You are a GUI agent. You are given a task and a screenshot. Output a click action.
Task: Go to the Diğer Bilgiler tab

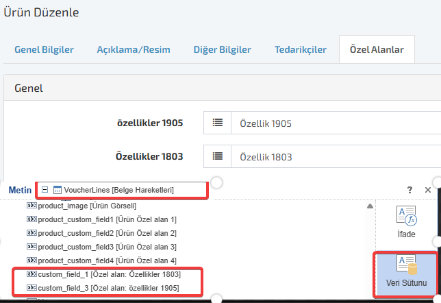pos(222,50)
